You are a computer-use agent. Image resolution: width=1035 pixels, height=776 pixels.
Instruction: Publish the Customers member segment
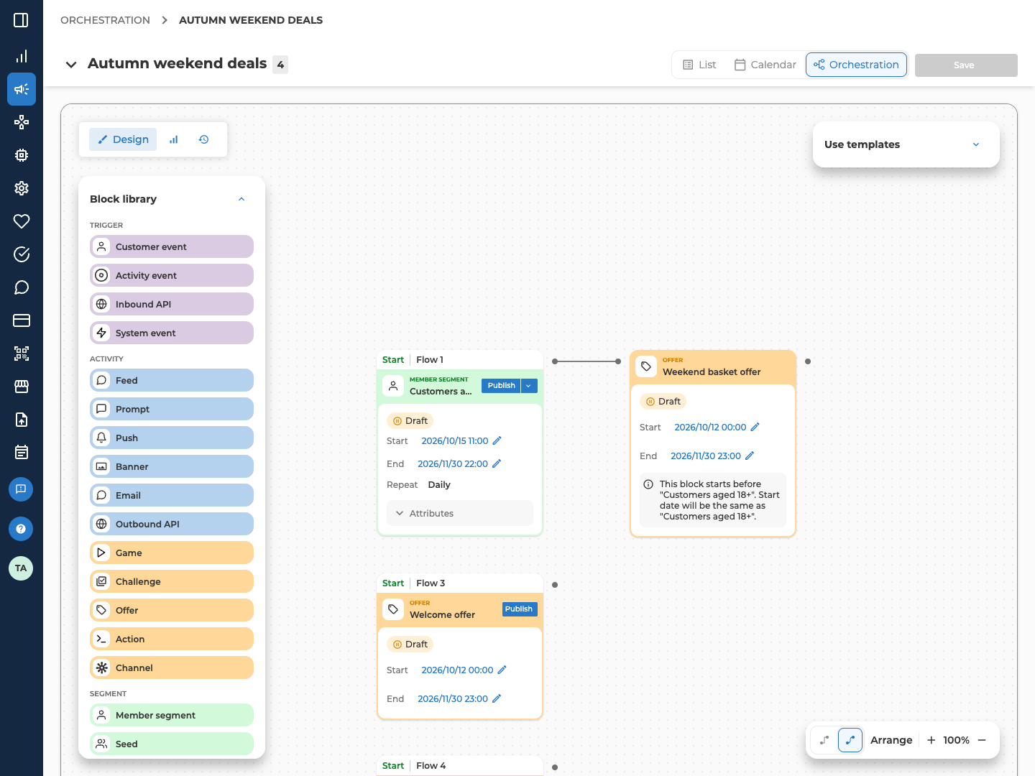502,386
